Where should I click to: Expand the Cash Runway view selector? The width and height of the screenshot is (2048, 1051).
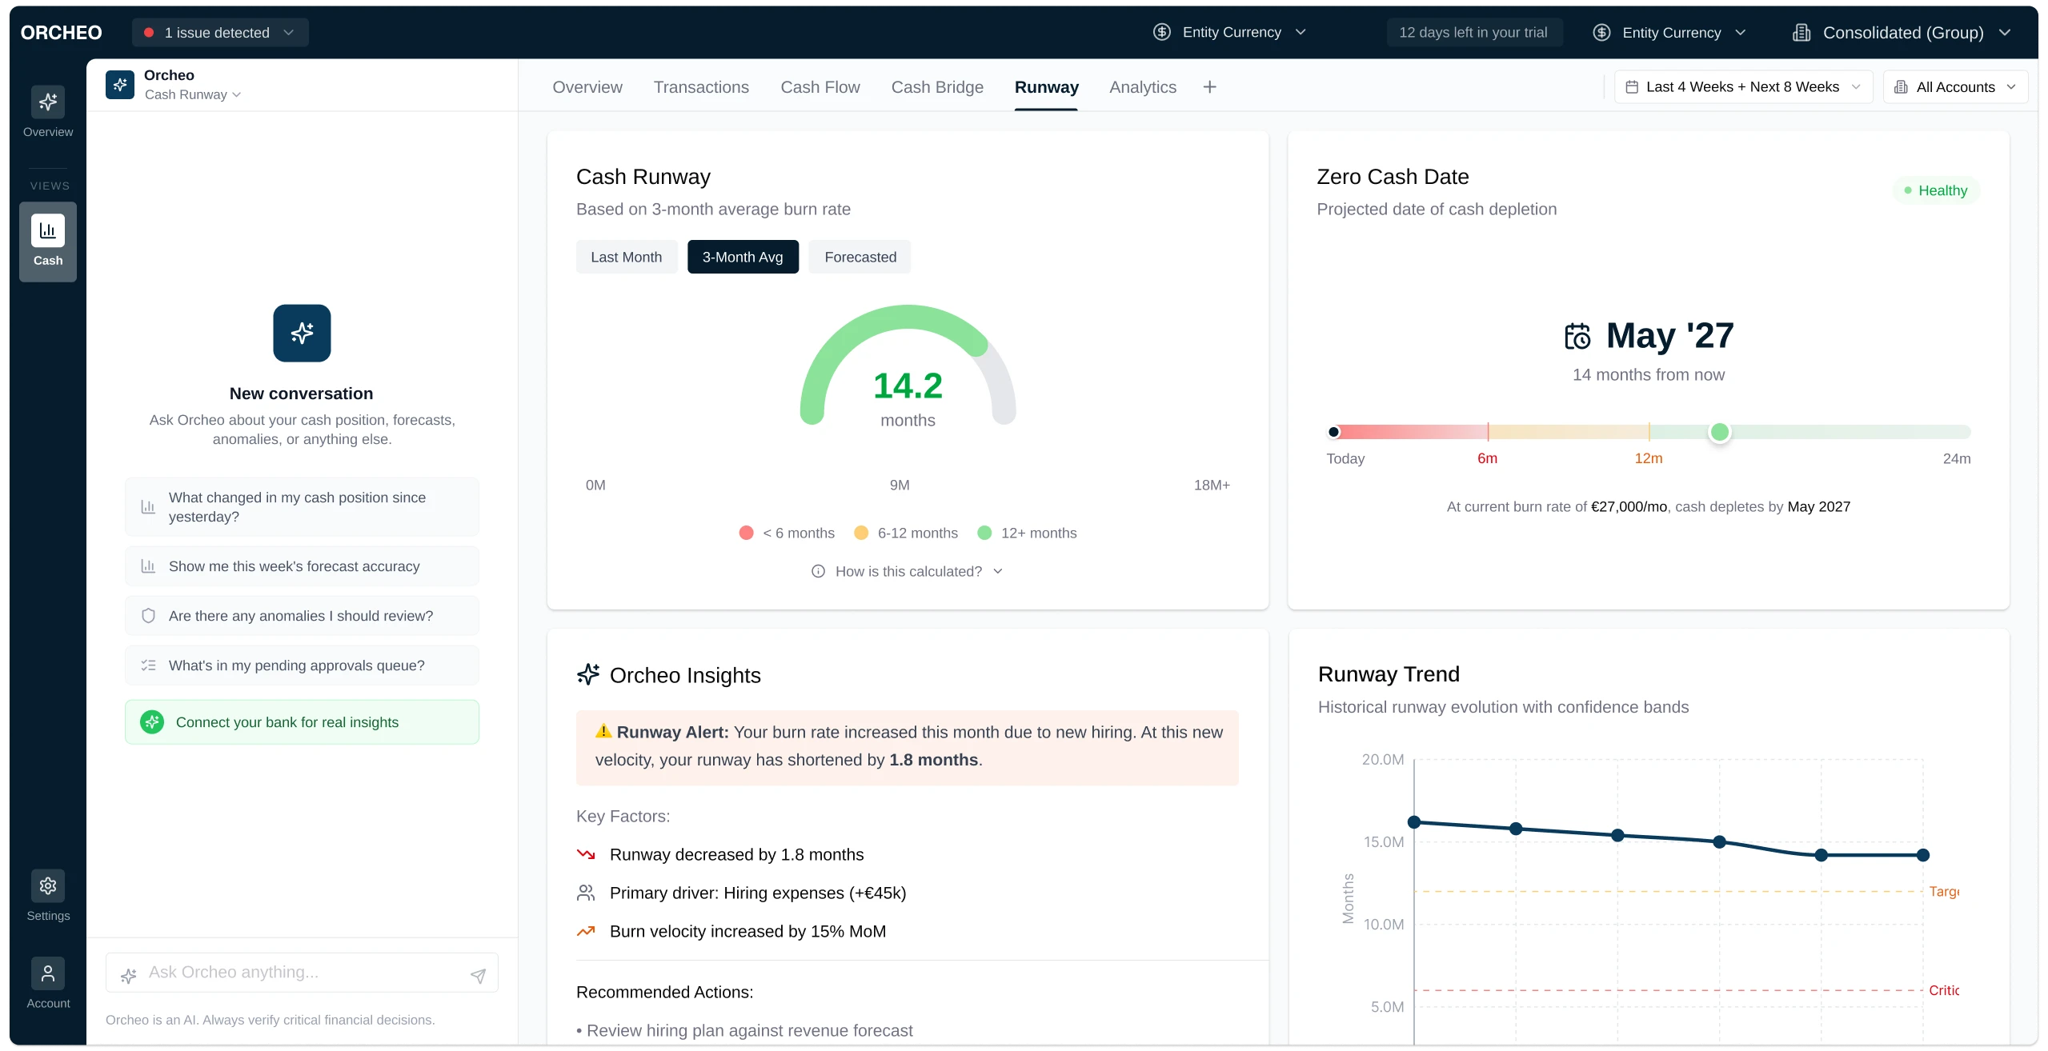pos(193,94)
